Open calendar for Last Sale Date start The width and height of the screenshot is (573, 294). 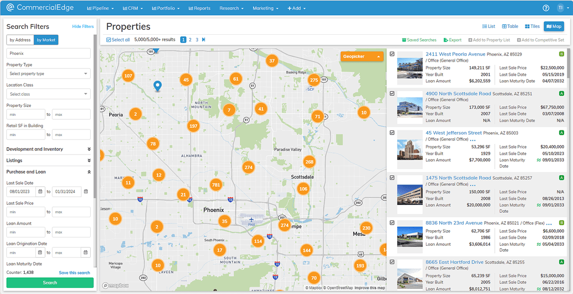coord(40,192)
